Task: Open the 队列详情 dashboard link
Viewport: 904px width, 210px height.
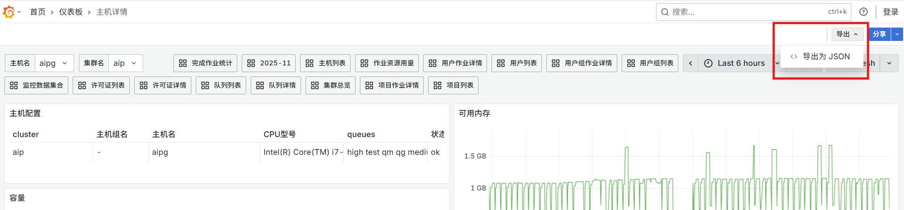Action: [276, 85]
